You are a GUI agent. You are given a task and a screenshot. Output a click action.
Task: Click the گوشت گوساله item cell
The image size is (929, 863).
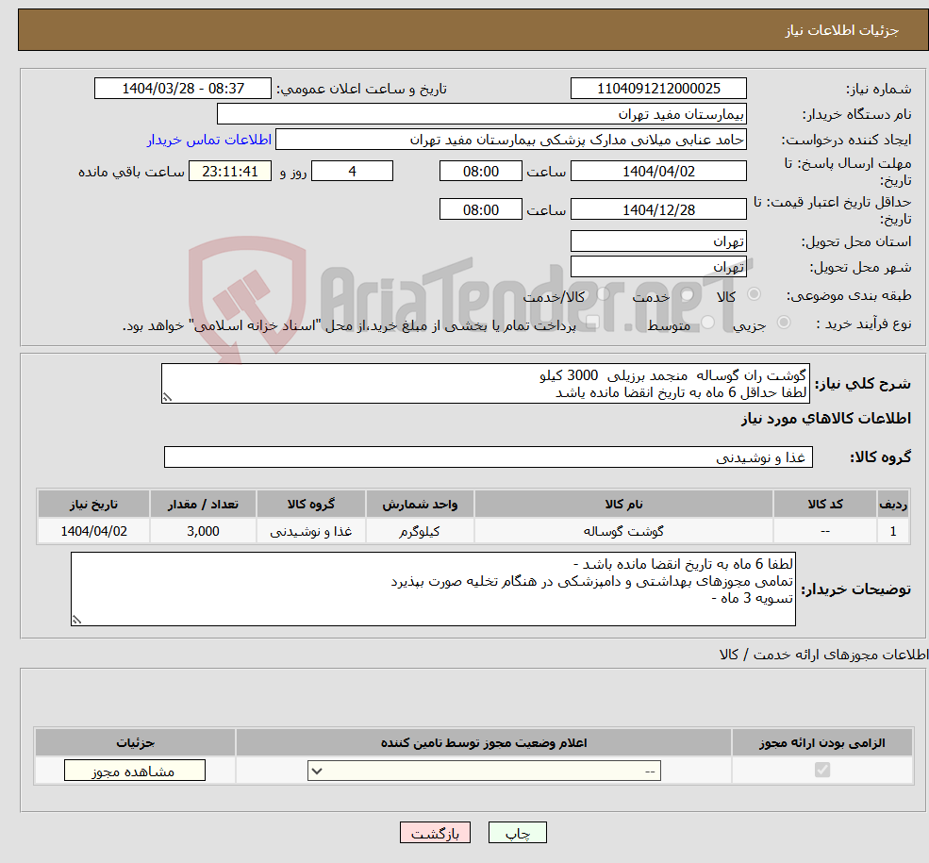pyautogui.click(x=623, y=531)
